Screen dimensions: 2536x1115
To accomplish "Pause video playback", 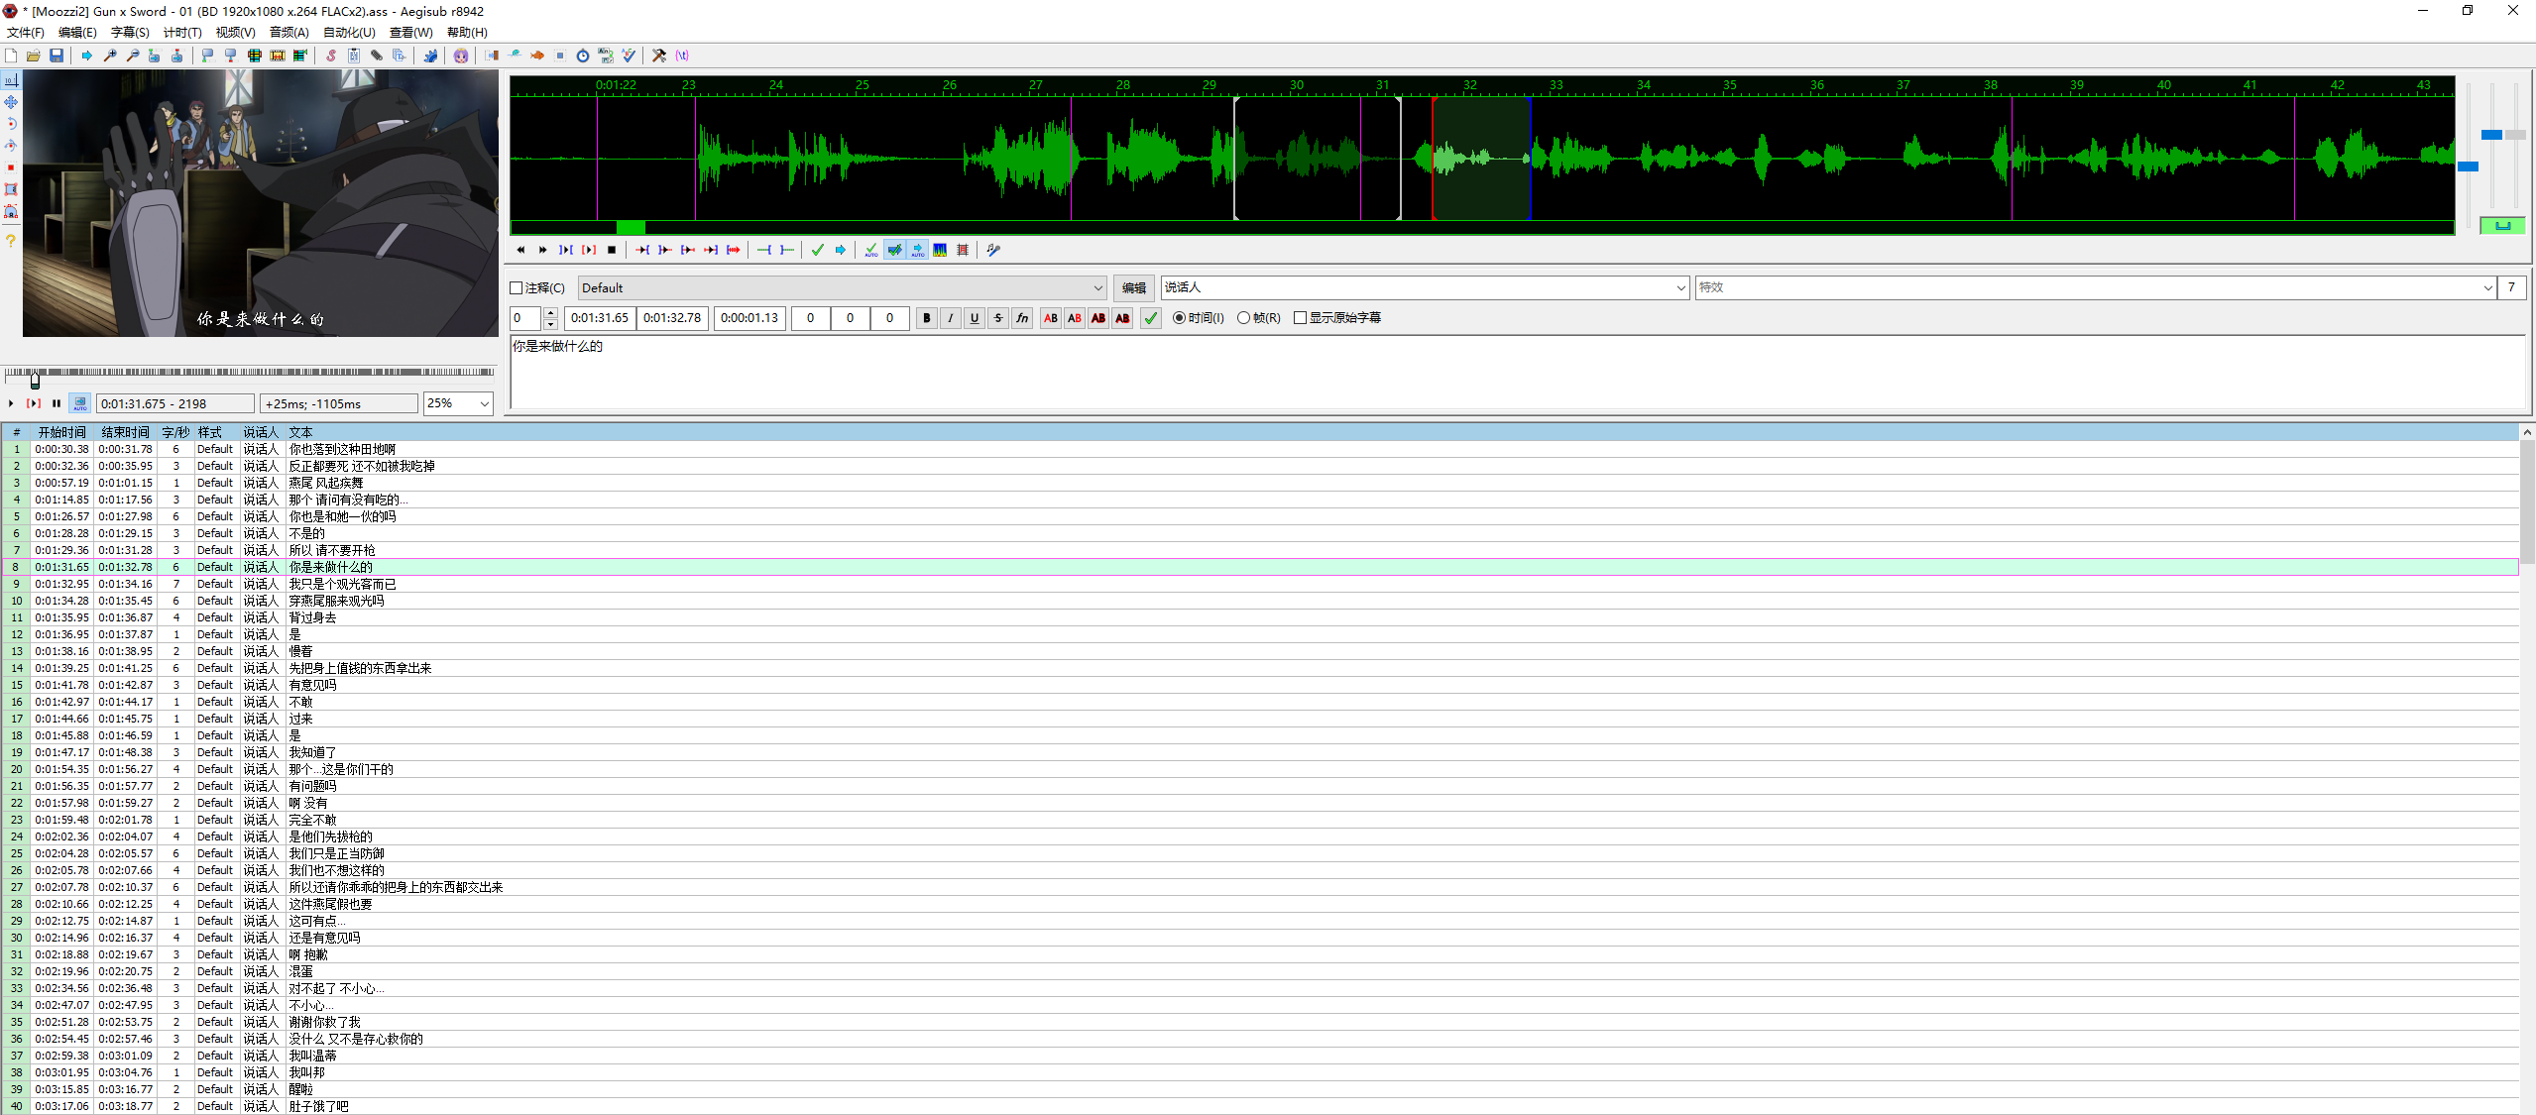I will [x=57, y=403].
